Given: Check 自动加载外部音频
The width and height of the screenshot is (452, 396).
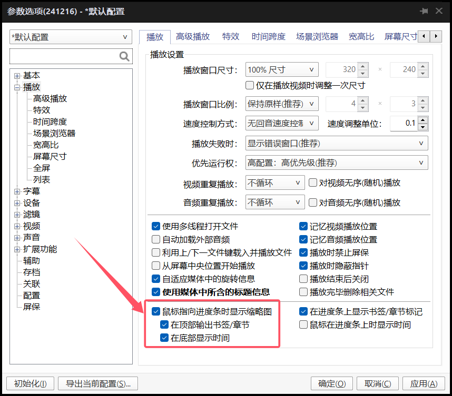Looking at the screenshot, I should [x=156, y=239].
